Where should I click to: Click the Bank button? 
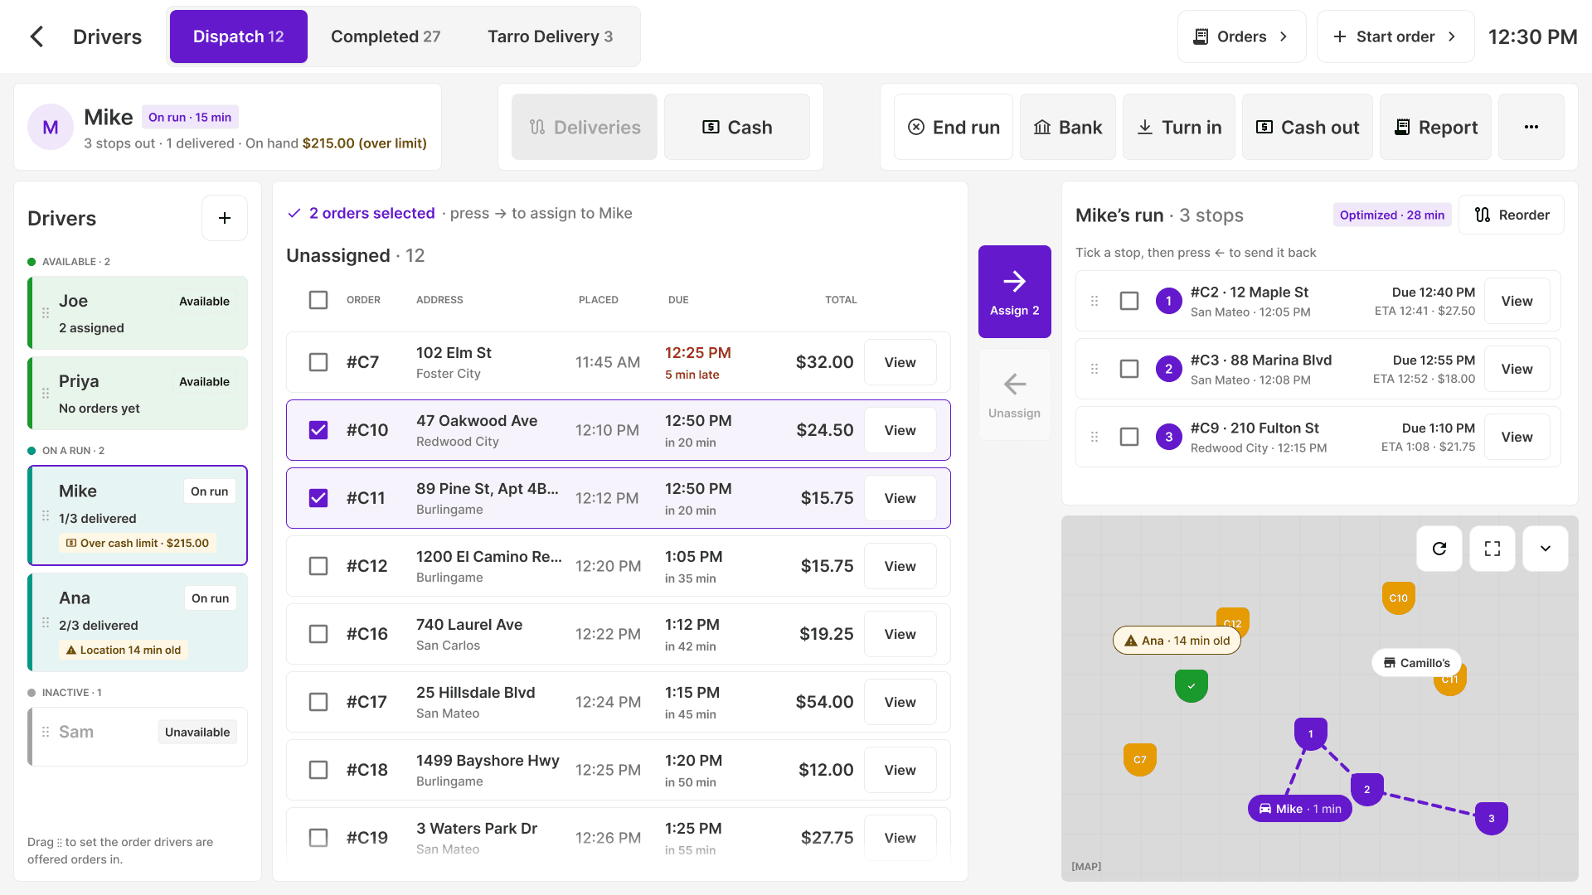1068,127
